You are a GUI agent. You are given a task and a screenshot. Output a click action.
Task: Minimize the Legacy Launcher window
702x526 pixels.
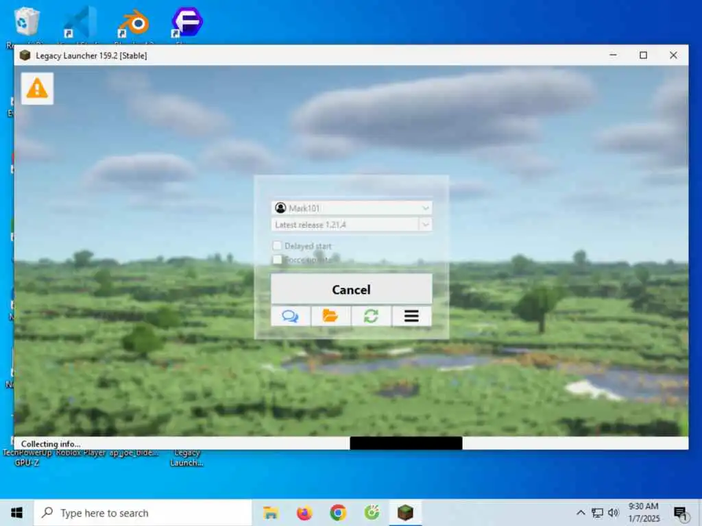[x=614, y=55]
